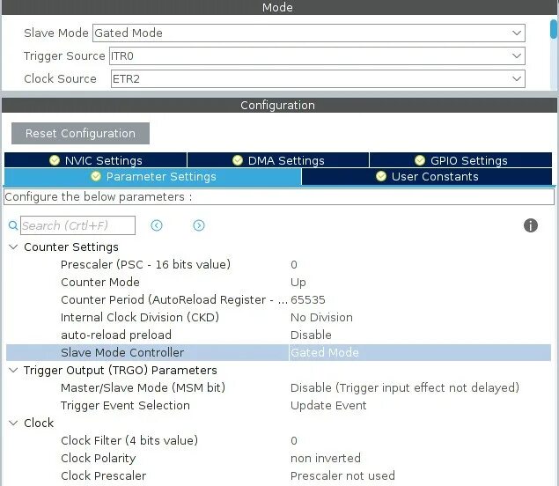Click auto-reload preload value Disable
This screenshot has width=559, height=486.
coord(311,335)
